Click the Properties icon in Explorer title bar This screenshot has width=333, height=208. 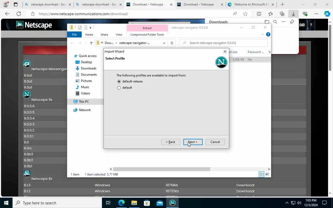[80, 28]
